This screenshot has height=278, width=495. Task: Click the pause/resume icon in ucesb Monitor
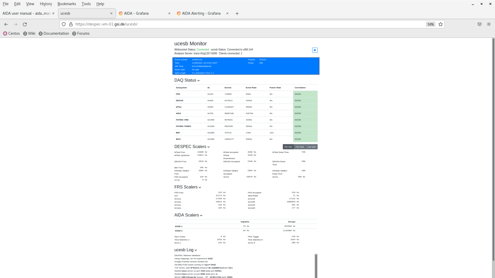[315, 50]
